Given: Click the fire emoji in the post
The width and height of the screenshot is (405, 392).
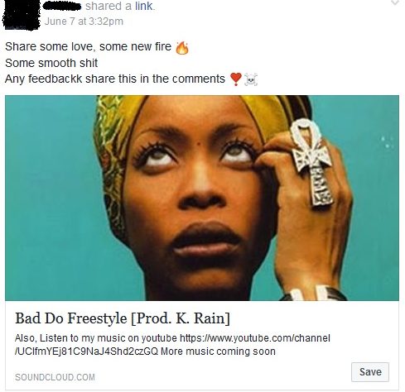Looking at the screenshot, I should click(182, 48).
